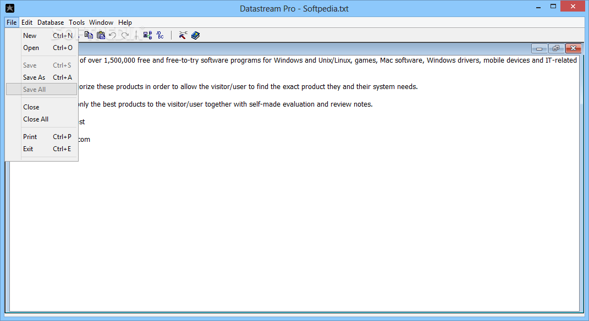589x321 pixels.
Task: Open the Tools menu
Action: point(76,23)
